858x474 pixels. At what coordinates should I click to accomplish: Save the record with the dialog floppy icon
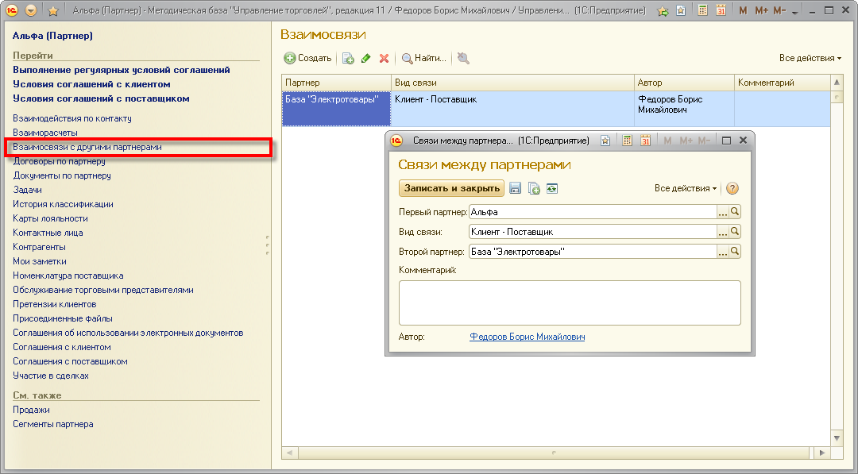pos(515,189)
